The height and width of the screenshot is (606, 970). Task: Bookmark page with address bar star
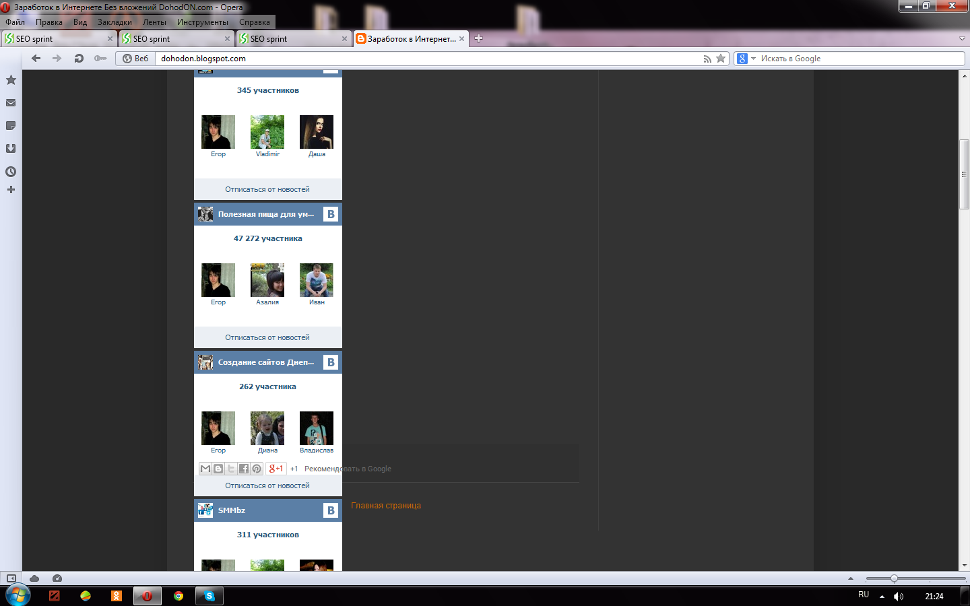pyautogui.click(x=721, y=59)
